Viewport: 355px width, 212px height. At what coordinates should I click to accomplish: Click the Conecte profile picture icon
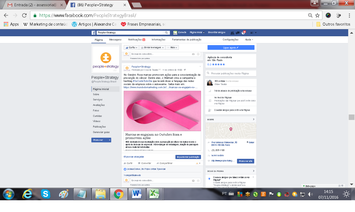(175, 33)
